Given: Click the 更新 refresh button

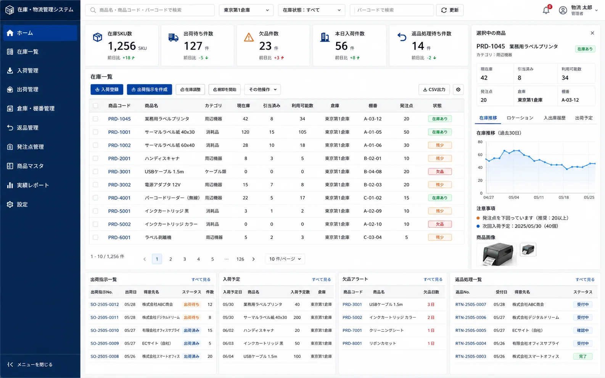Looking at the screenshot, I should click(x=450, y=10).
